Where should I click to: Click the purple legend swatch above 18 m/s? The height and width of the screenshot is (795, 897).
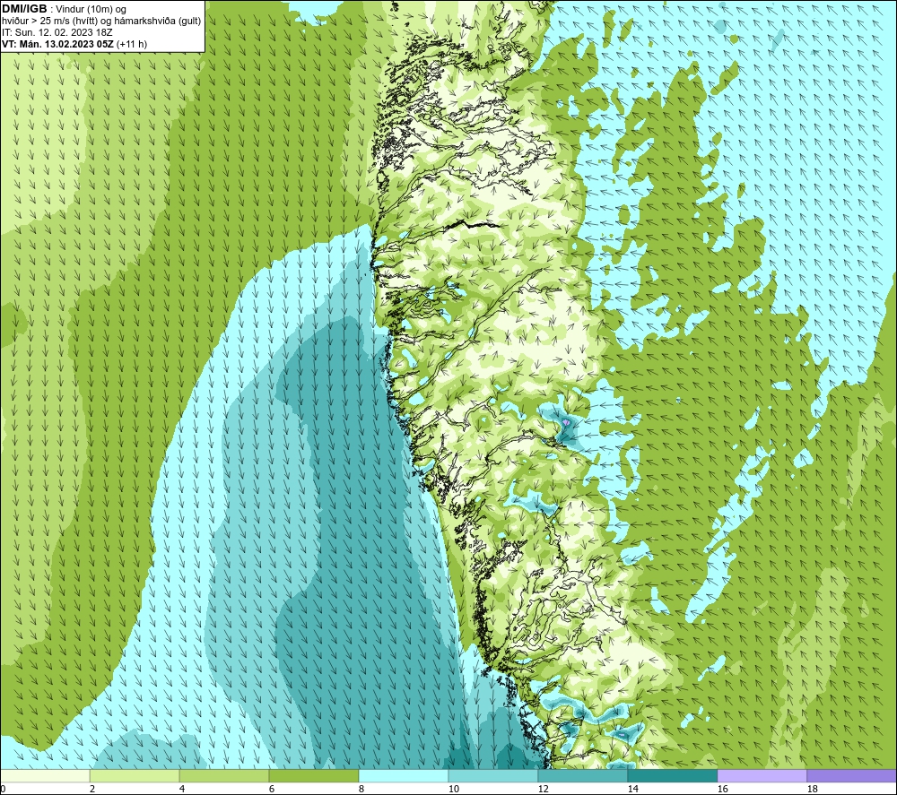[x=851, y=775]
